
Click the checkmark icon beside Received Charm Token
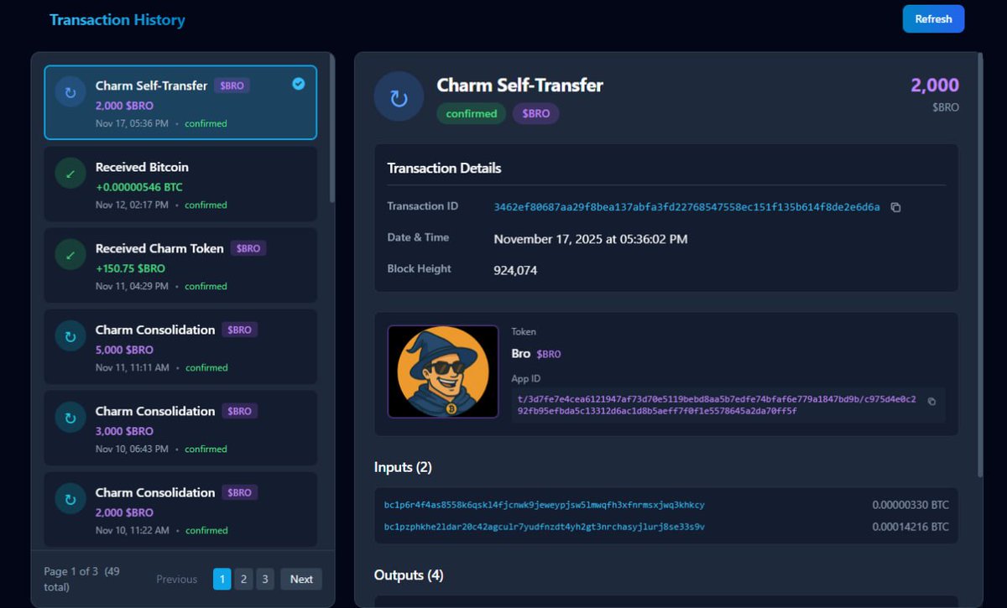pyautogui.click(x=70, y=255)
